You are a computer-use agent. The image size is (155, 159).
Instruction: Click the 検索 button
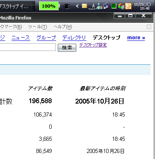click(x=67, y=48)
